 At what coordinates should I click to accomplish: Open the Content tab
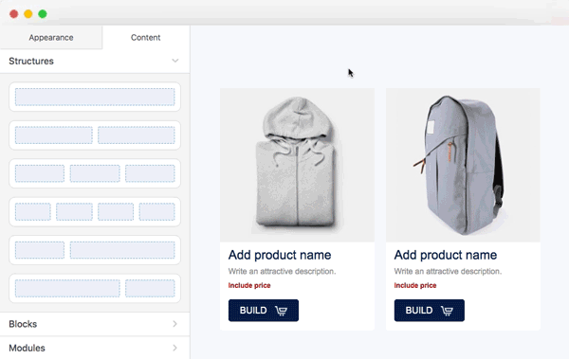145,37
